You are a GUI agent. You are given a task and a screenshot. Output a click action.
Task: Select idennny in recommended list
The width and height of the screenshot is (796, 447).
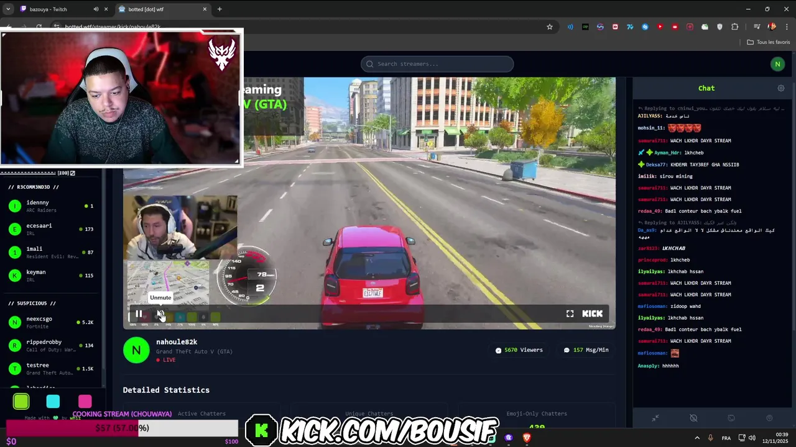pos(51,206)
